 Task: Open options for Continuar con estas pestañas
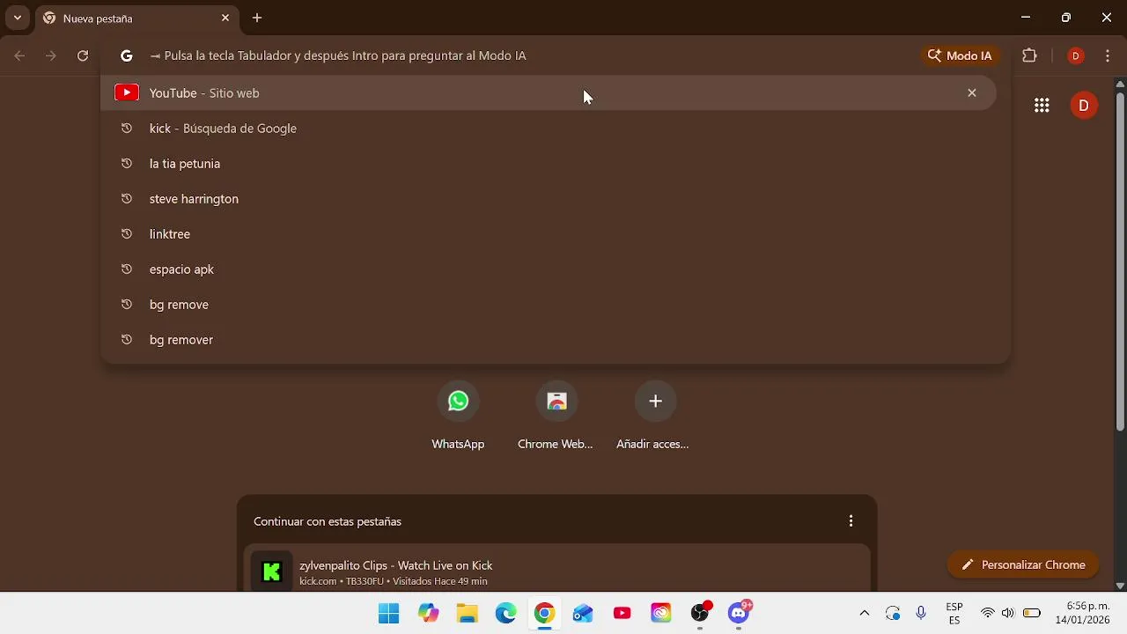point(851,521)
